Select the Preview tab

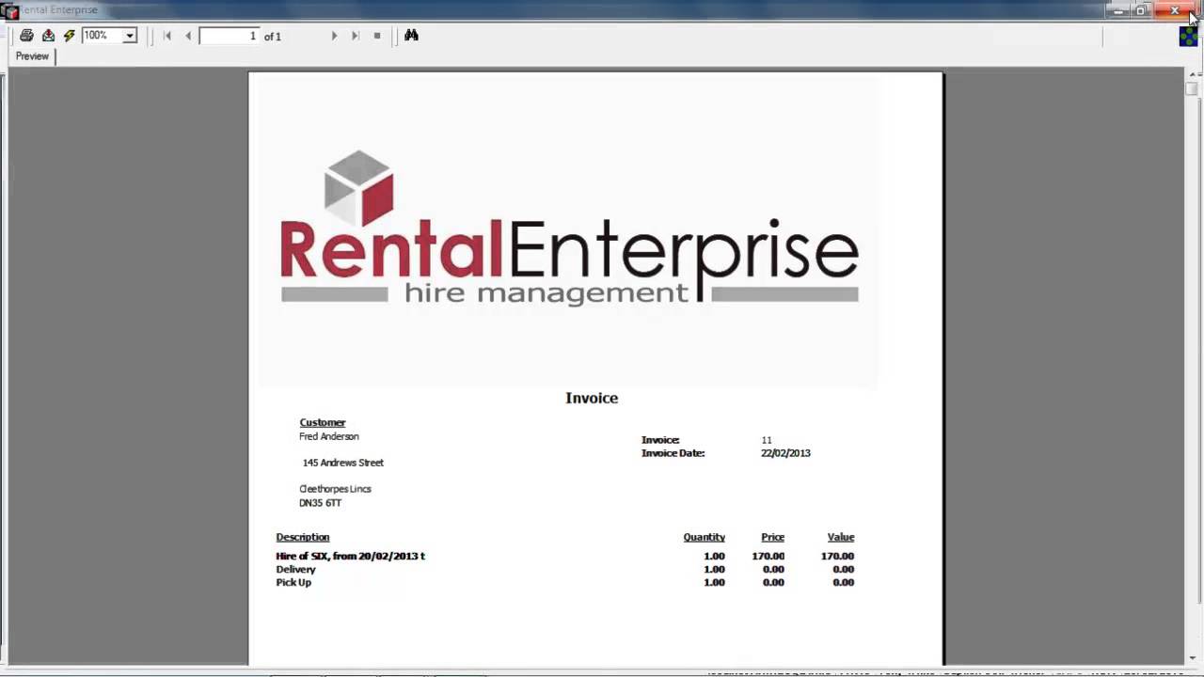coord(32,56)
